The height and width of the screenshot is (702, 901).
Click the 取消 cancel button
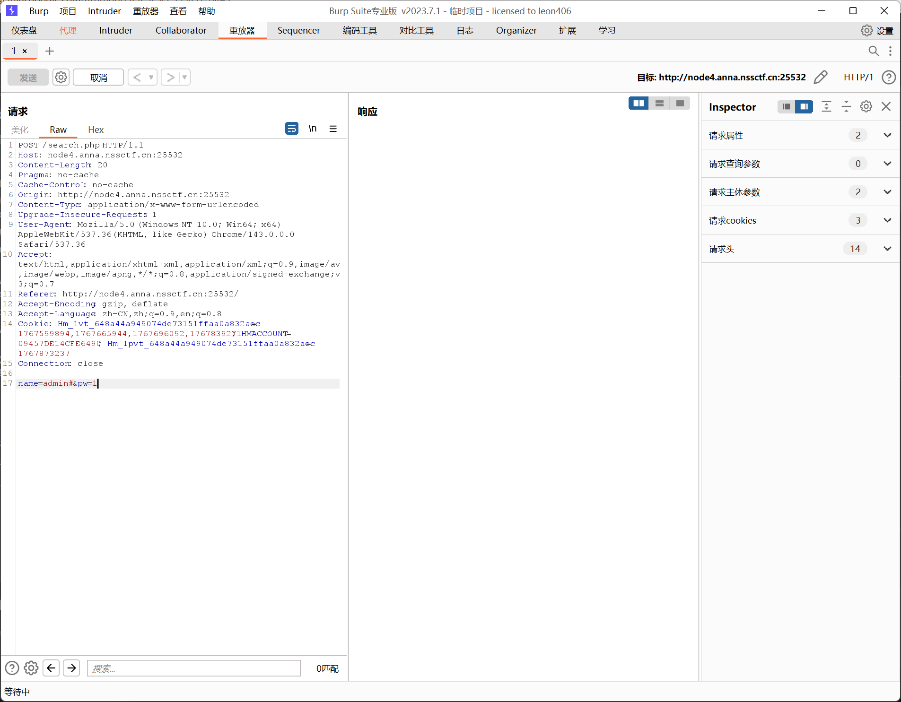[x=98, y=78]
